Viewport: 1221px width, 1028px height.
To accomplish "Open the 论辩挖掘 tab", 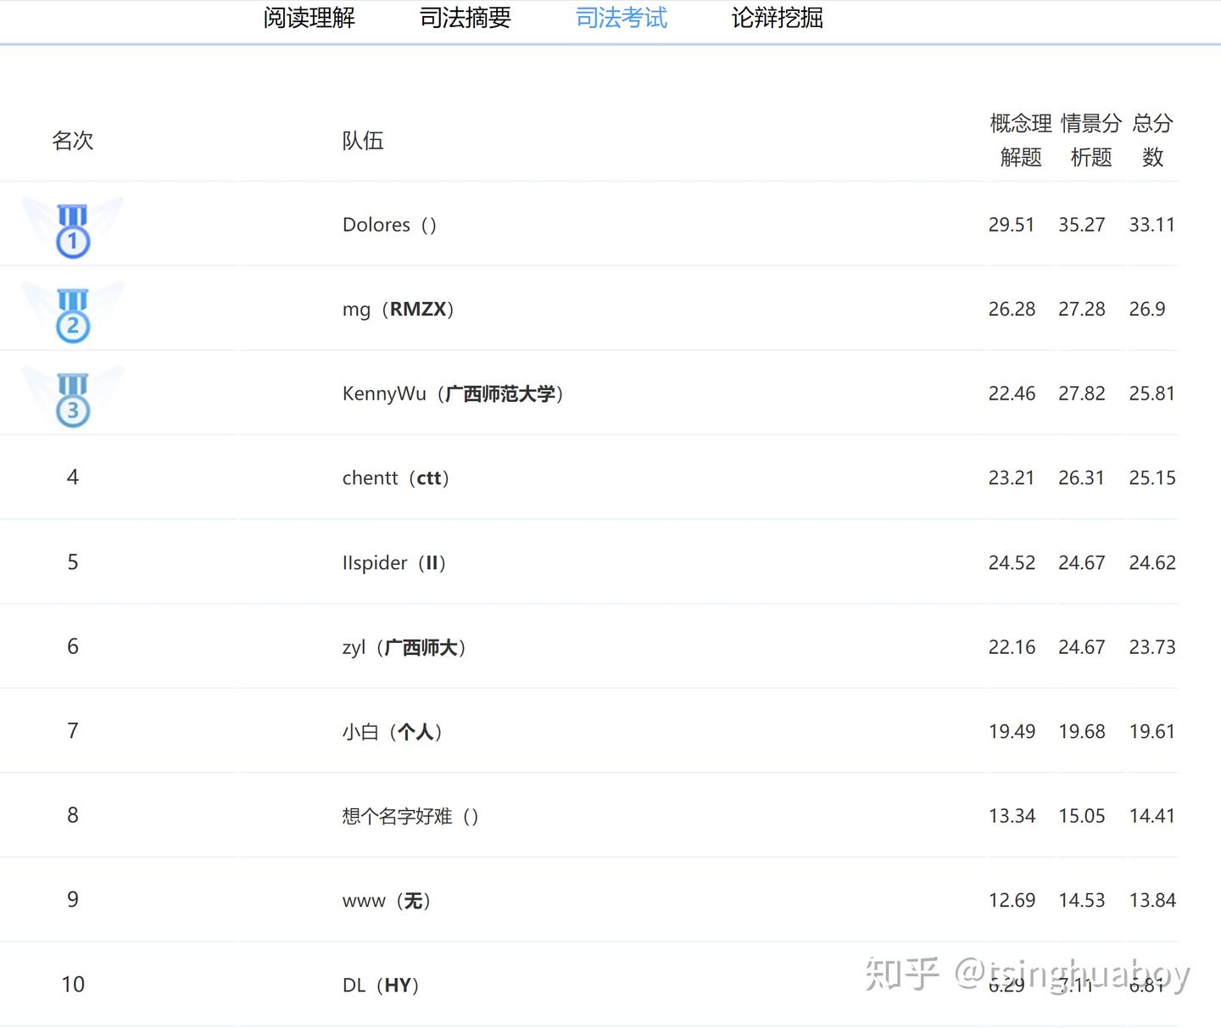I will (x=776, y=18).
